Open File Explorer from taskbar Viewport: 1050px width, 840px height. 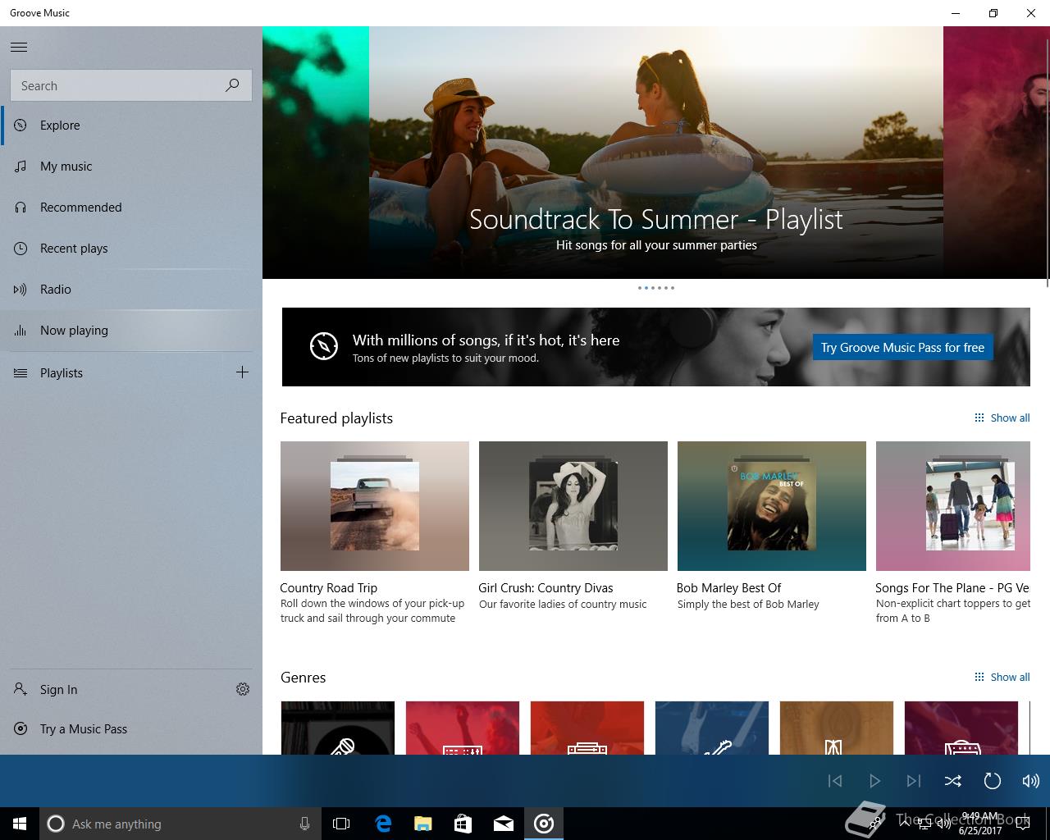pyautogui.click(x=422, y=824)
